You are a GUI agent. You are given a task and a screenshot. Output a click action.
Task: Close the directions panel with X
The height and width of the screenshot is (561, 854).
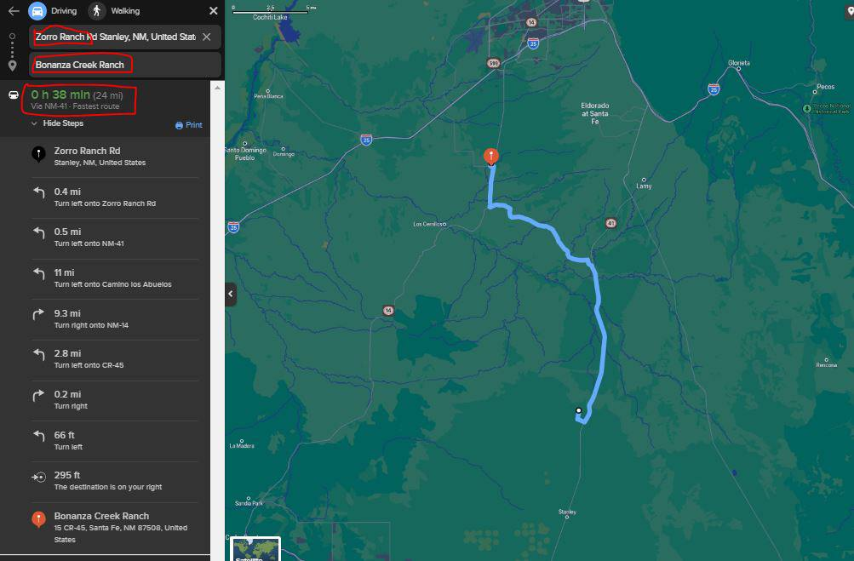(214, 11)
